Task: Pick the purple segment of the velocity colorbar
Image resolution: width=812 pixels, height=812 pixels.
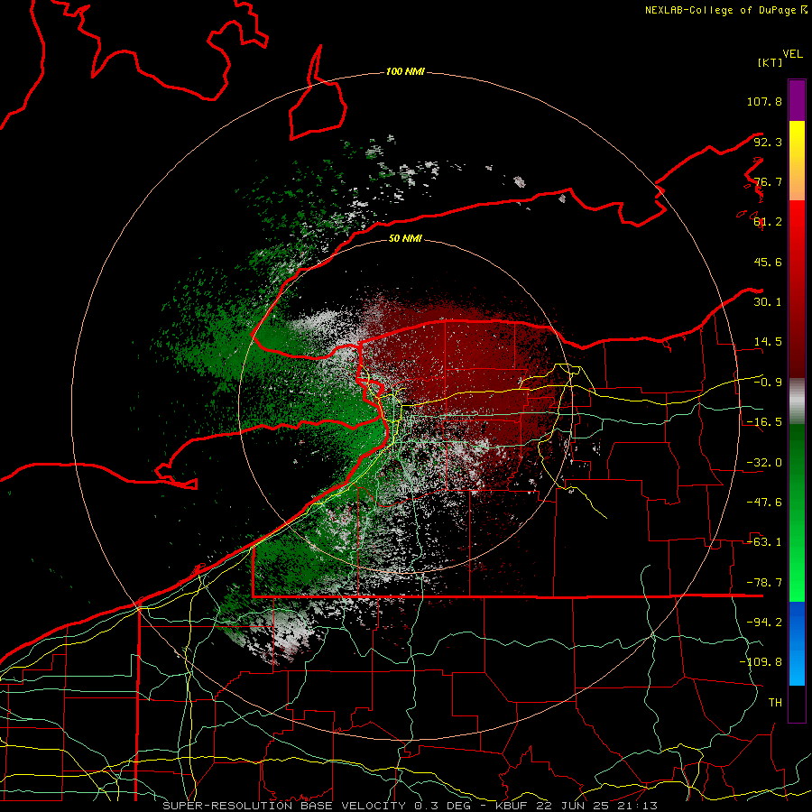Action: 797,100
